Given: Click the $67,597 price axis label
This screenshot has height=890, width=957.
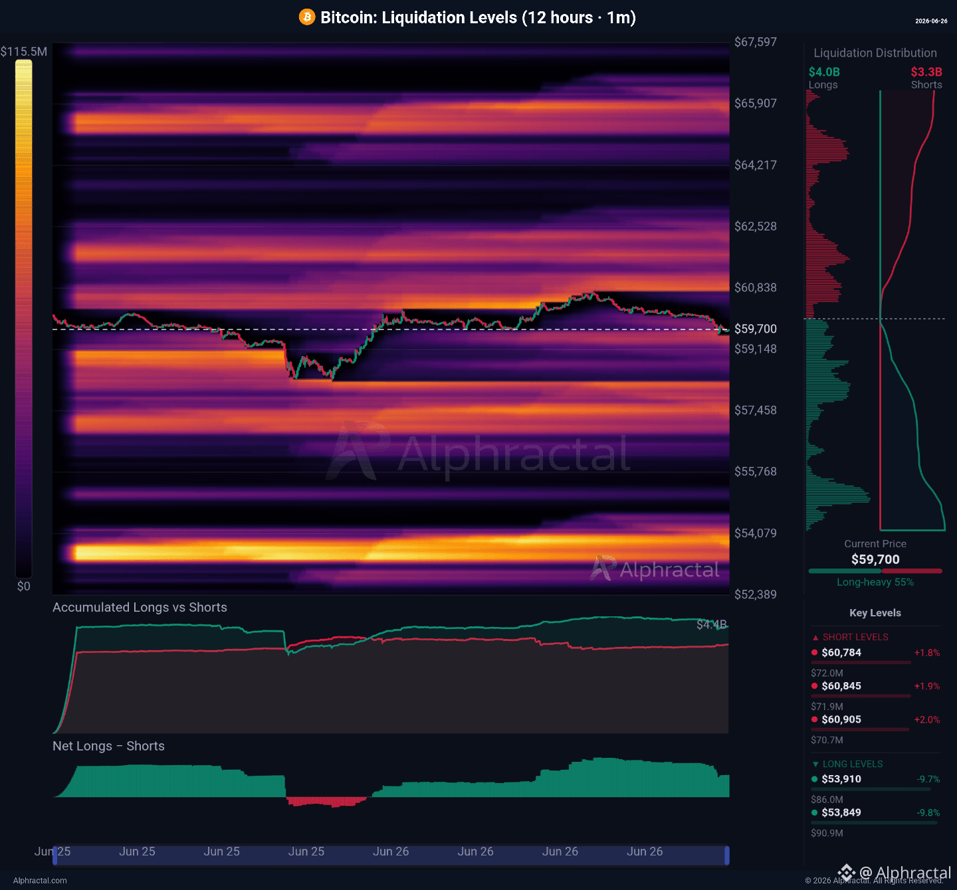Looking at the screenshot, I should tap(756, 43).
